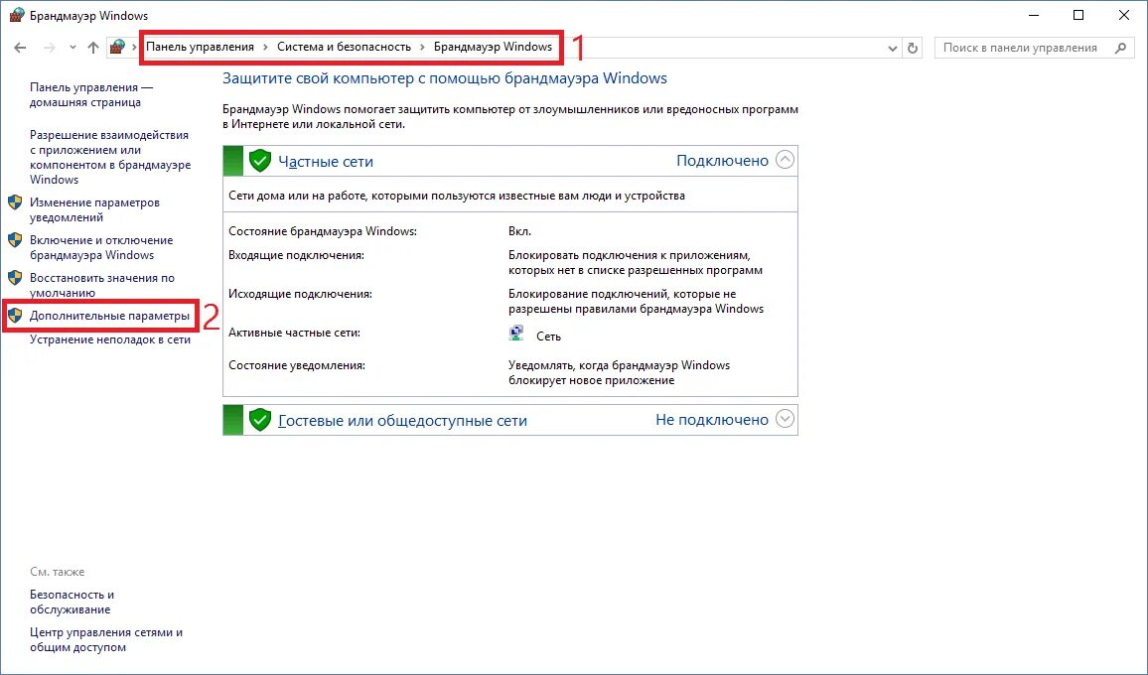The height and width of the screenshot is (675, 1148).
Task: Click the 'См. также' heading
Action: tap(58, 572)
